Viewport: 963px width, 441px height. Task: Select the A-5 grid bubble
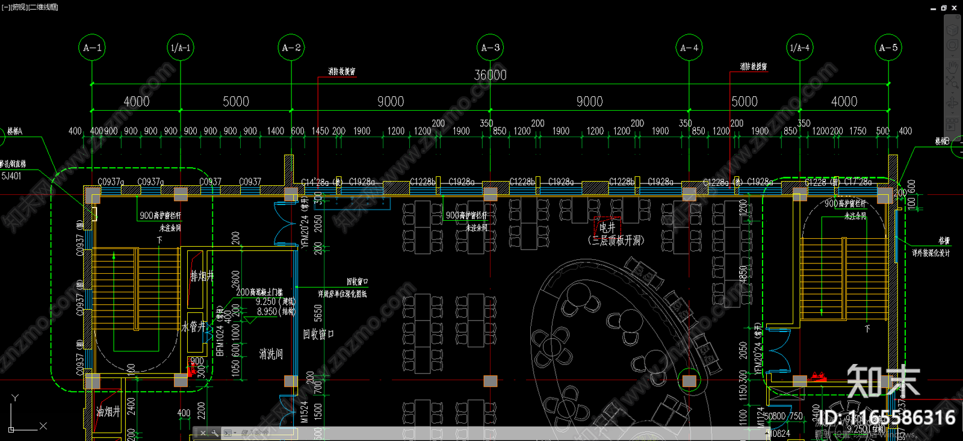tap(888, 48)
